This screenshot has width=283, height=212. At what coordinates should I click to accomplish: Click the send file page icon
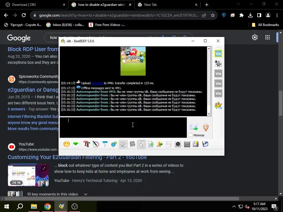[151, 144]
